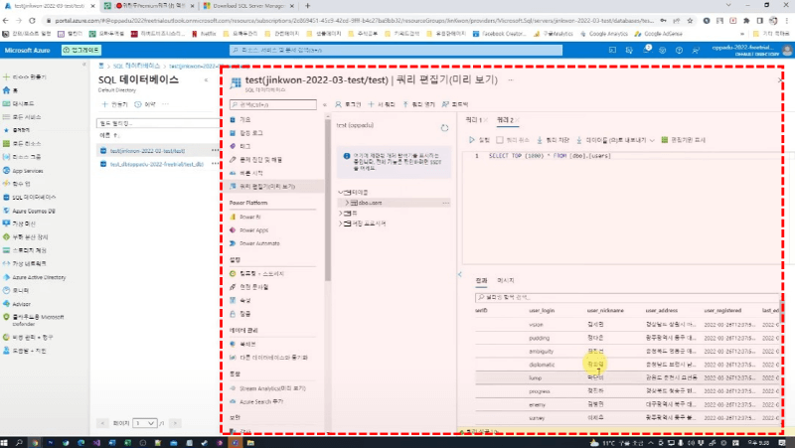Click the Save query button
Viewport: 795px width, 448px height.
click(x=554, y=140)
